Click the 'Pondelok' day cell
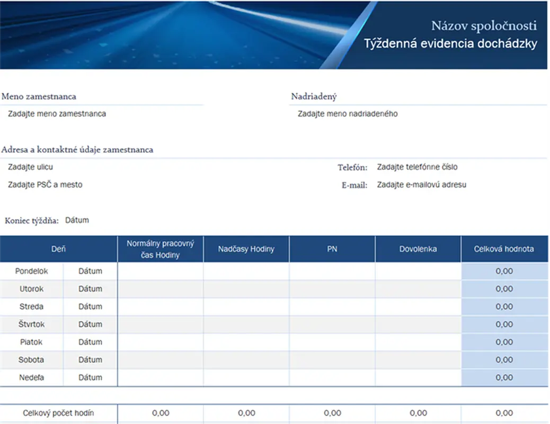This screenshot has height=424, width=550. (32, 271)
